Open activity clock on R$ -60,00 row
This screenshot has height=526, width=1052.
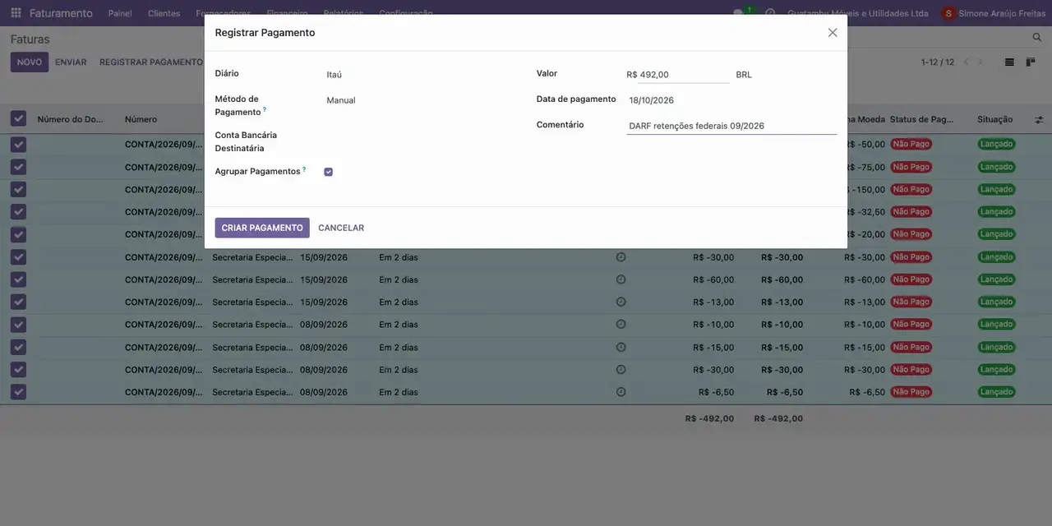621,279
